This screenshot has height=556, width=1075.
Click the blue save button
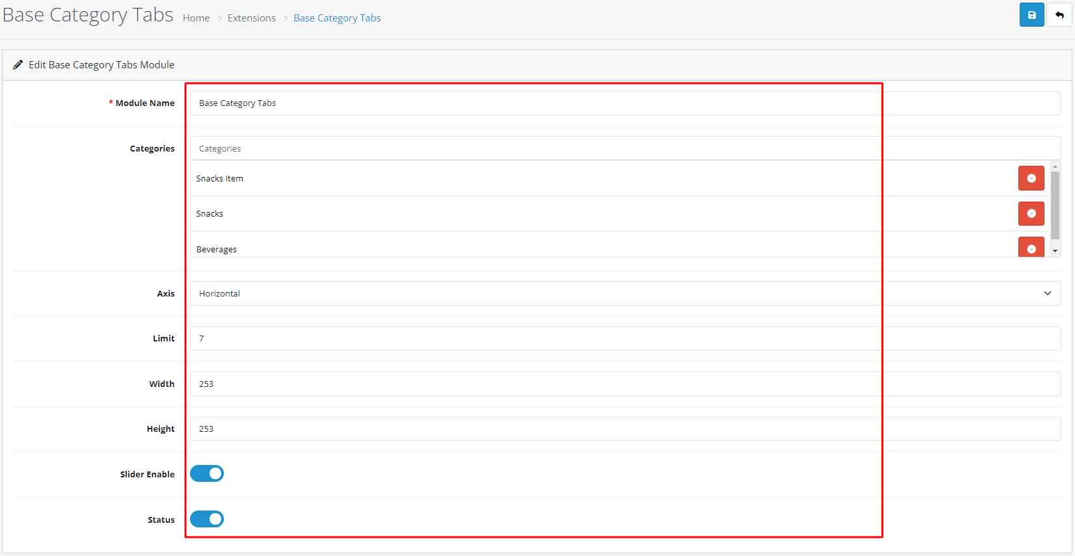pyautogui.click(x=1031, y=15)
